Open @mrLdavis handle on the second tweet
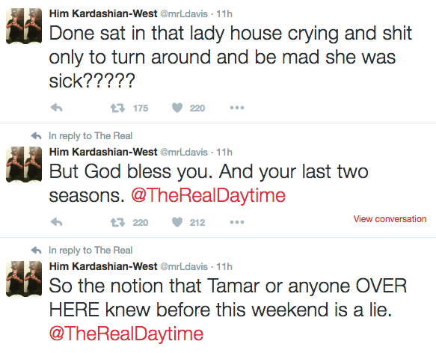The image size is (436, 353). pos(184,152)
